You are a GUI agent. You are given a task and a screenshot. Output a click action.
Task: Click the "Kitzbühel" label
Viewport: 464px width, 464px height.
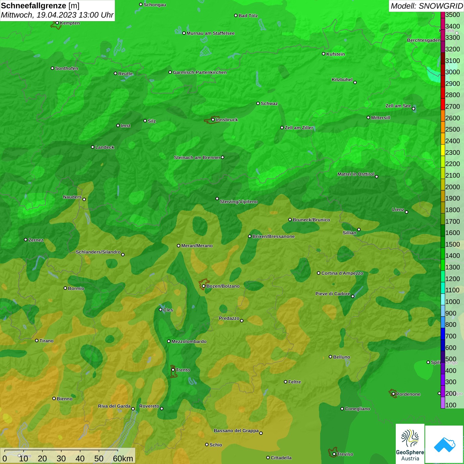(342, 80)
